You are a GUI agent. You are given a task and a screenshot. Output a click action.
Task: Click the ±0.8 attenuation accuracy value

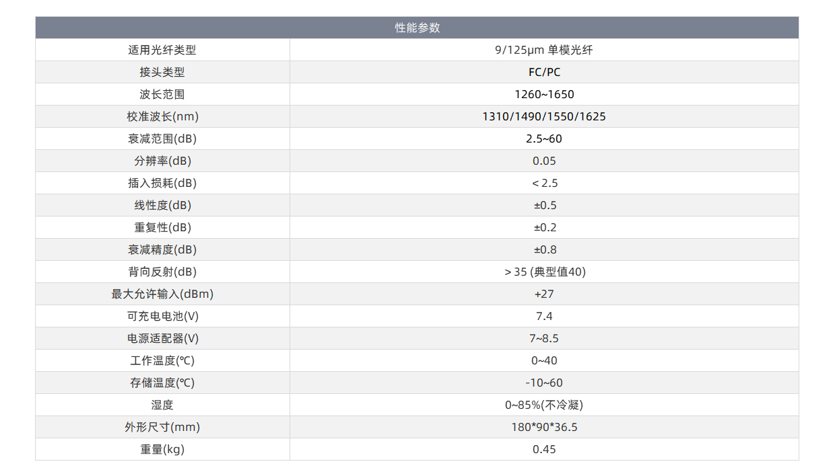tap(545, 249)
